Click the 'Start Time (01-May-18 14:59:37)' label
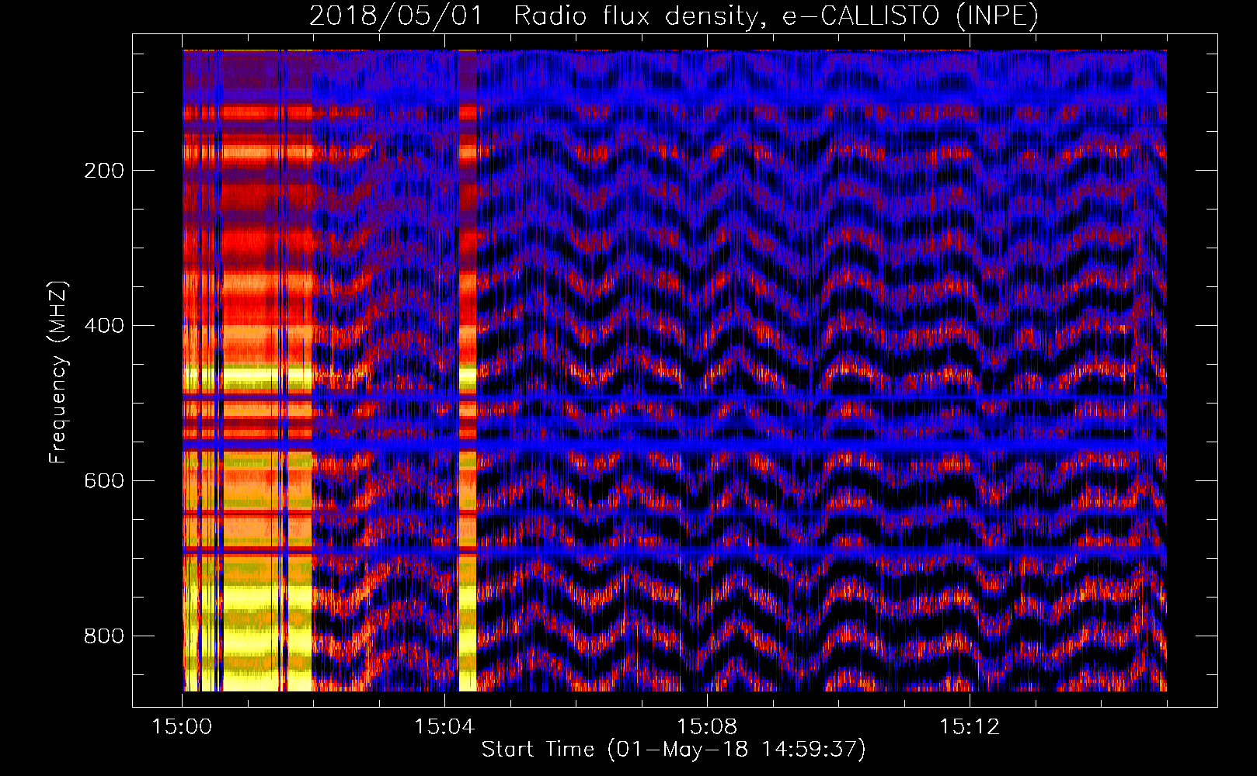This screenshot has width=1257, height=776. pyautogui.click(x=674, y=750)
